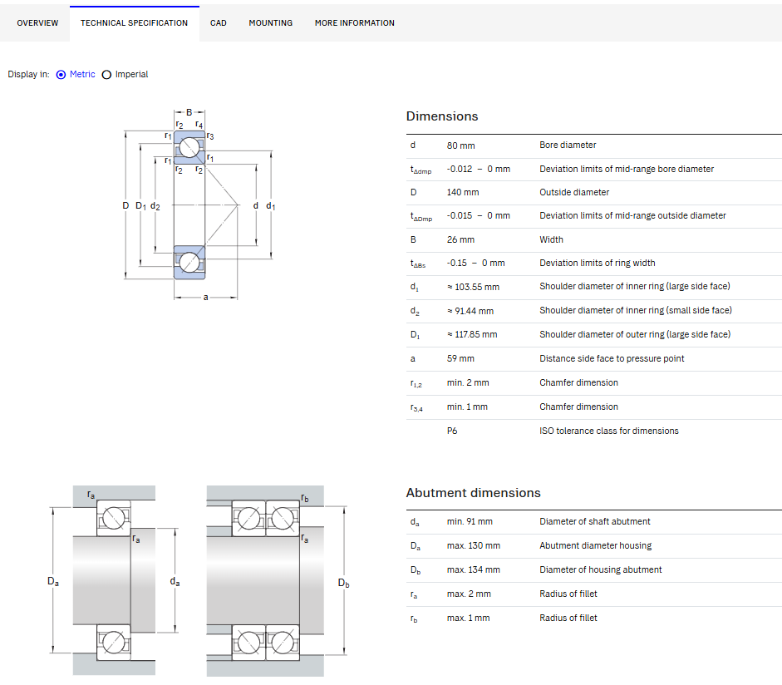Click the min. 2 mm chamfer value
782x685 pixels.
click(x=468, y=382)
